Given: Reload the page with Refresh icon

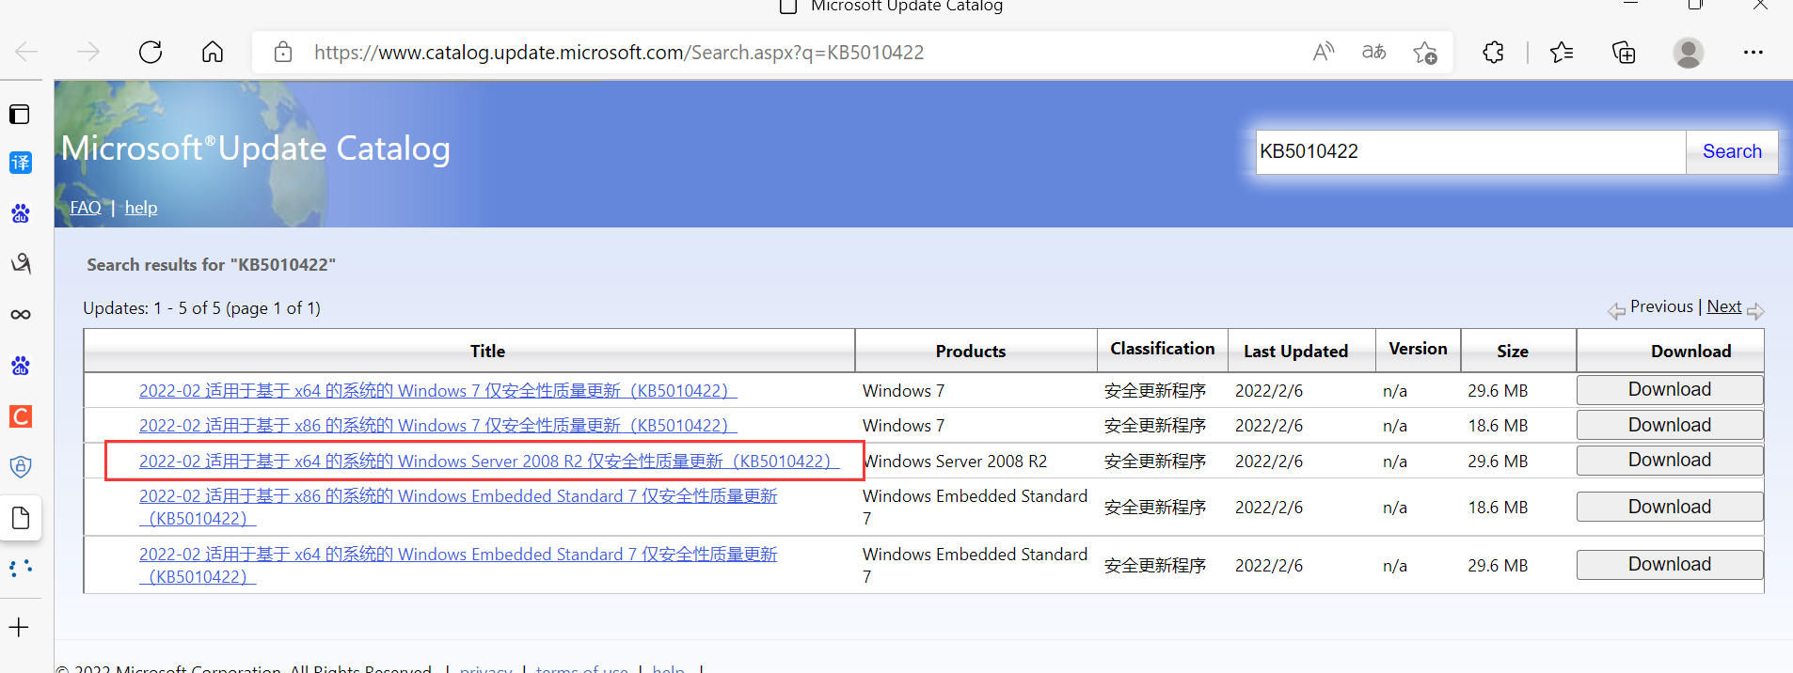Looking at the screenshot, I should coord(151,52).
